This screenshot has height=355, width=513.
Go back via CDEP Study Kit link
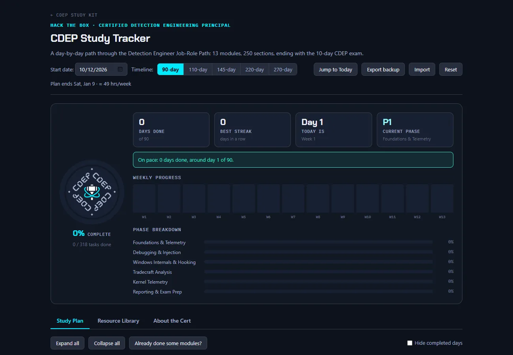[74, 15]
